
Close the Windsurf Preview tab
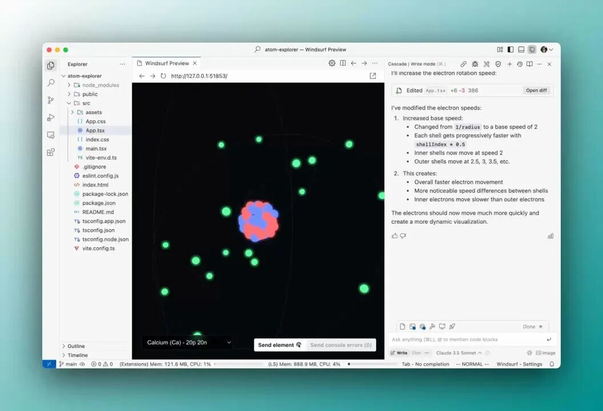coord(195,63)
